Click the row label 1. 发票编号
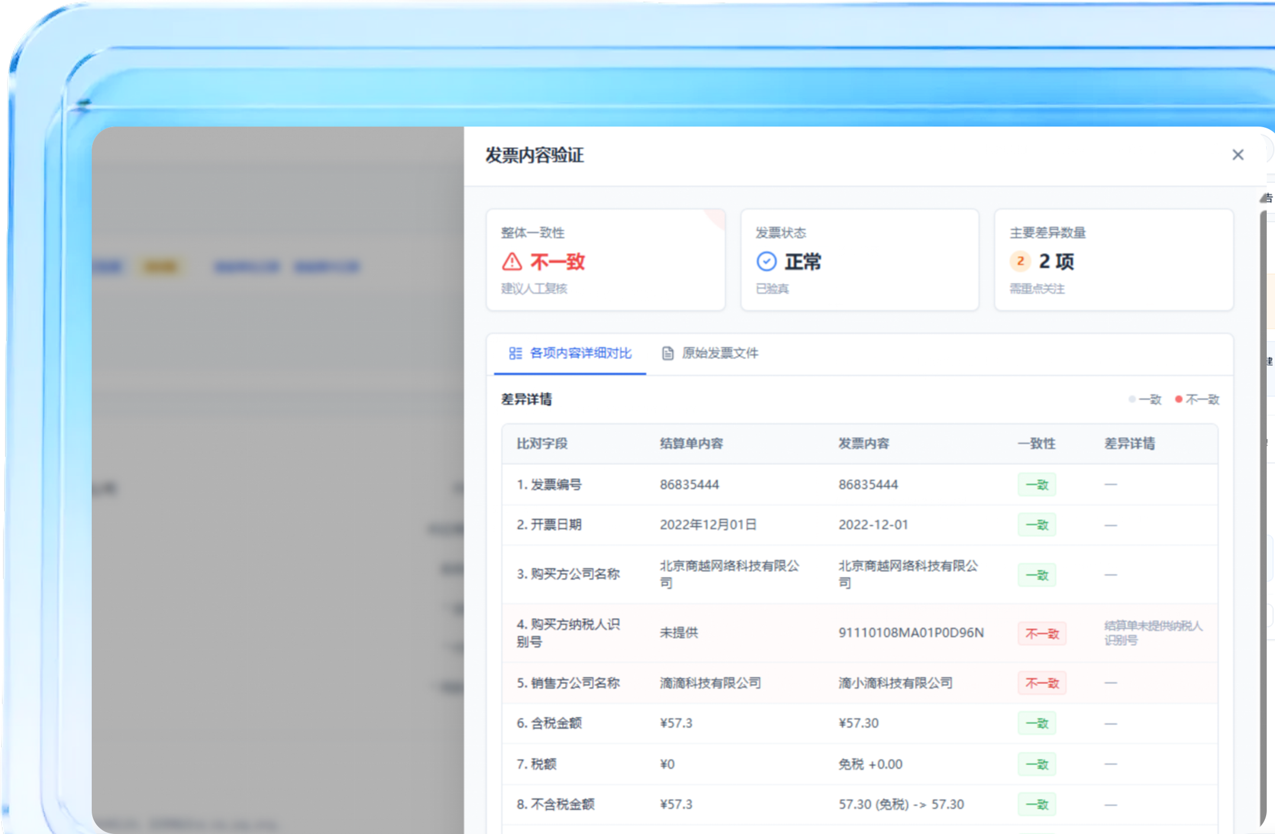Viewport: 1275px width, 834px height. point(549,485)
